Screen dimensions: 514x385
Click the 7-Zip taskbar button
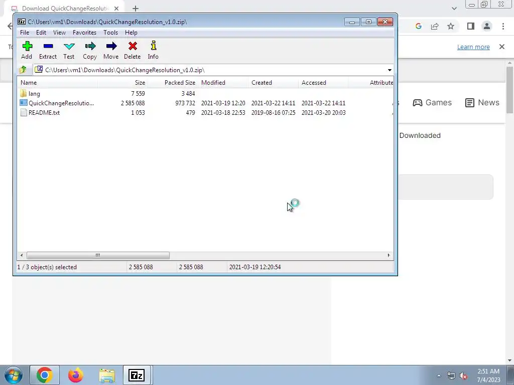(x=137, y=375)
